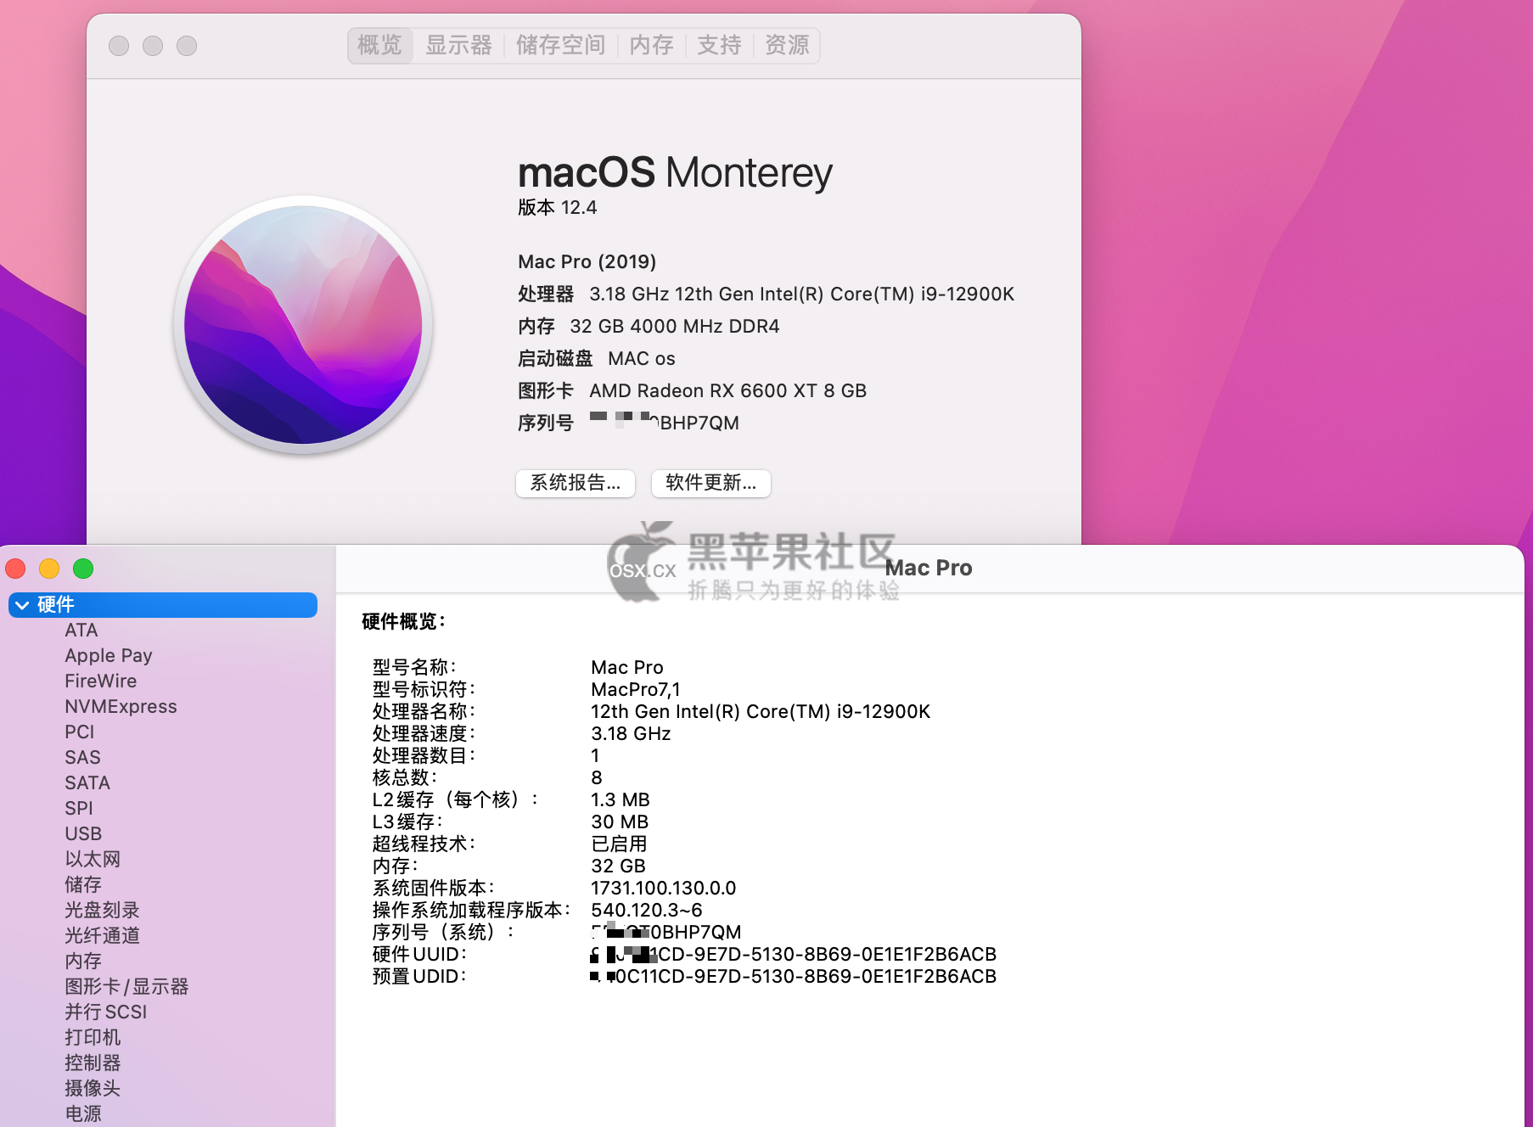Click the 1.3 MB L2 cache value
Image resolution: width=1533 pixels, height=1127 pixels.
tap(620, 800)
